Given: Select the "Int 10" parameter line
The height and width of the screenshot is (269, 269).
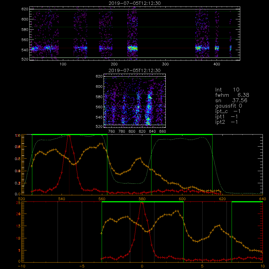Looking at the screenshot, I should (x=227, y=90).
